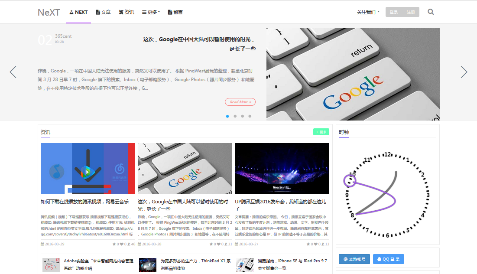Select the first carousel dot indicator

point(227,116)
